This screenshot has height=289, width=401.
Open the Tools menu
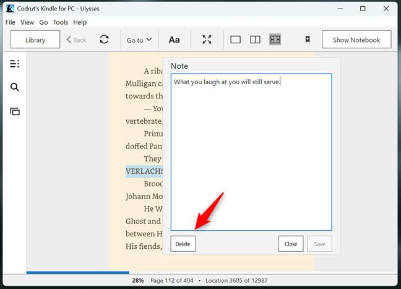click(x=60, y=22)
